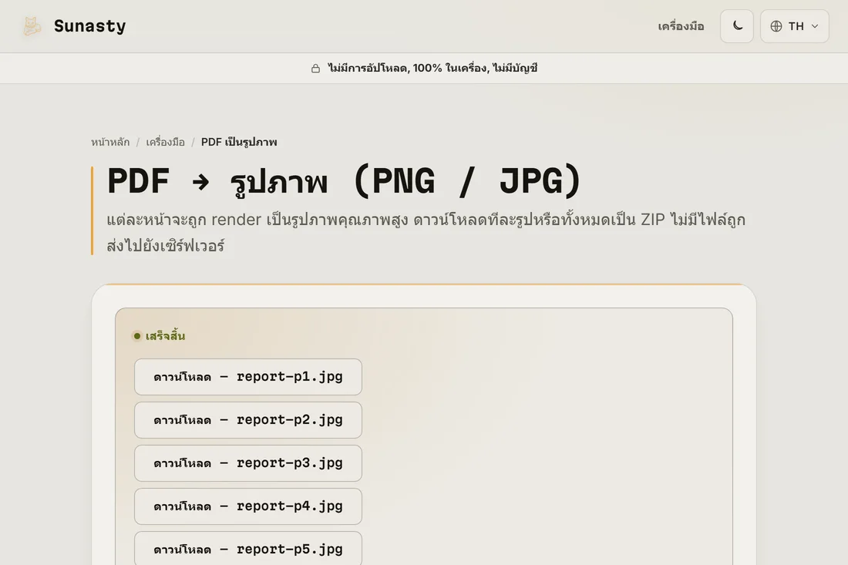Image resolution: width=848 pixels, height=565 pixels.
Task: Open the Sunasty home title
Action: click(89, 26)
